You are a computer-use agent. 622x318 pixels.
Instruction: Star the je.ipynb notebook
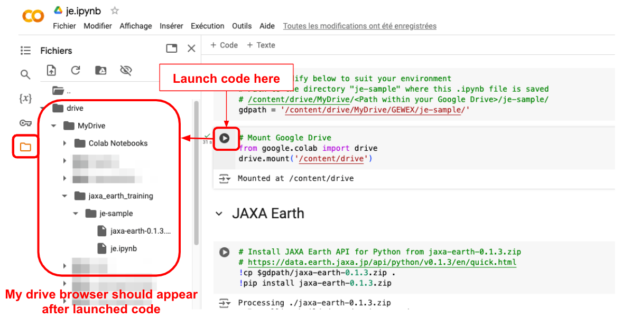click(115, 11)
